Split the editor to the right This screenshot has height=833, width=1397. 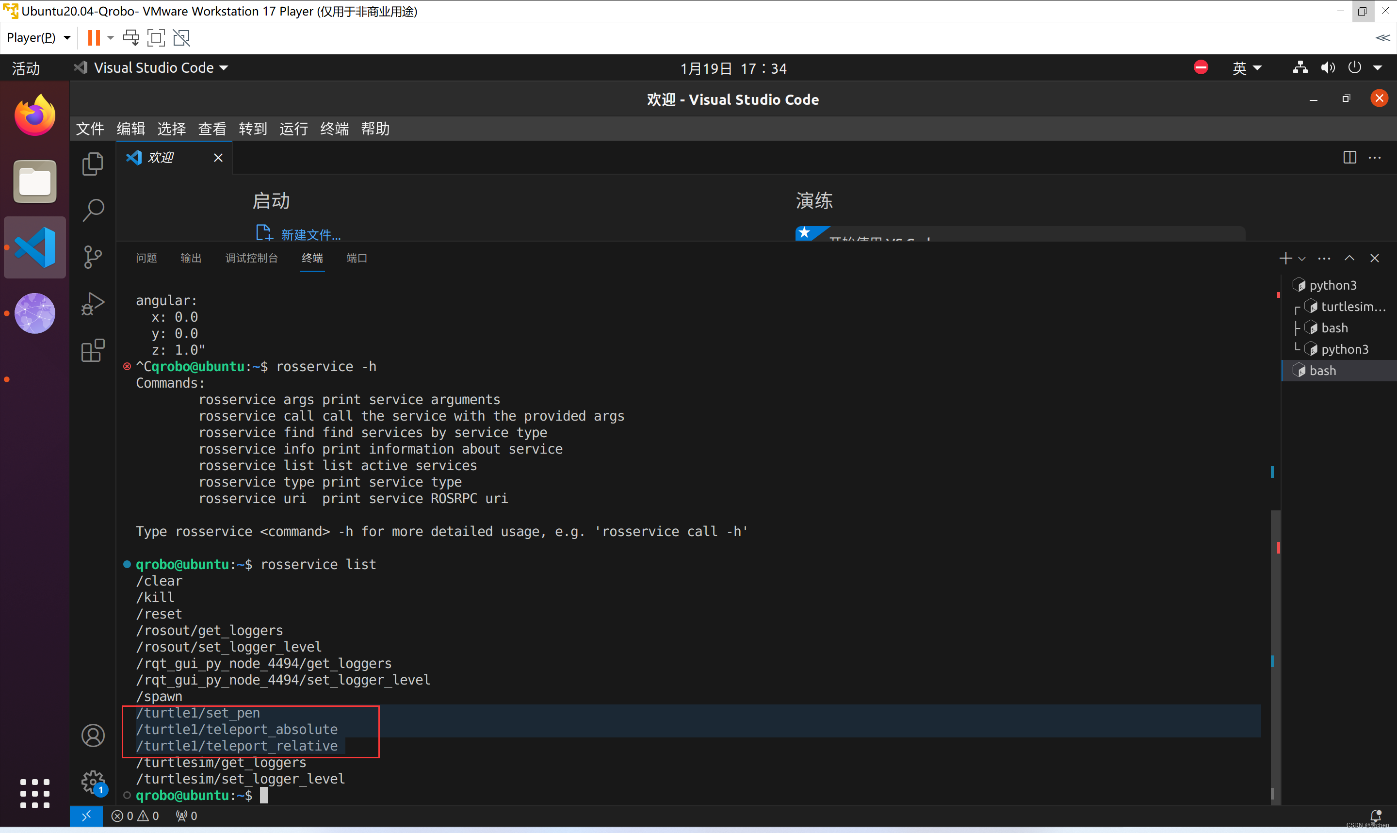[x=1350, y=158]
